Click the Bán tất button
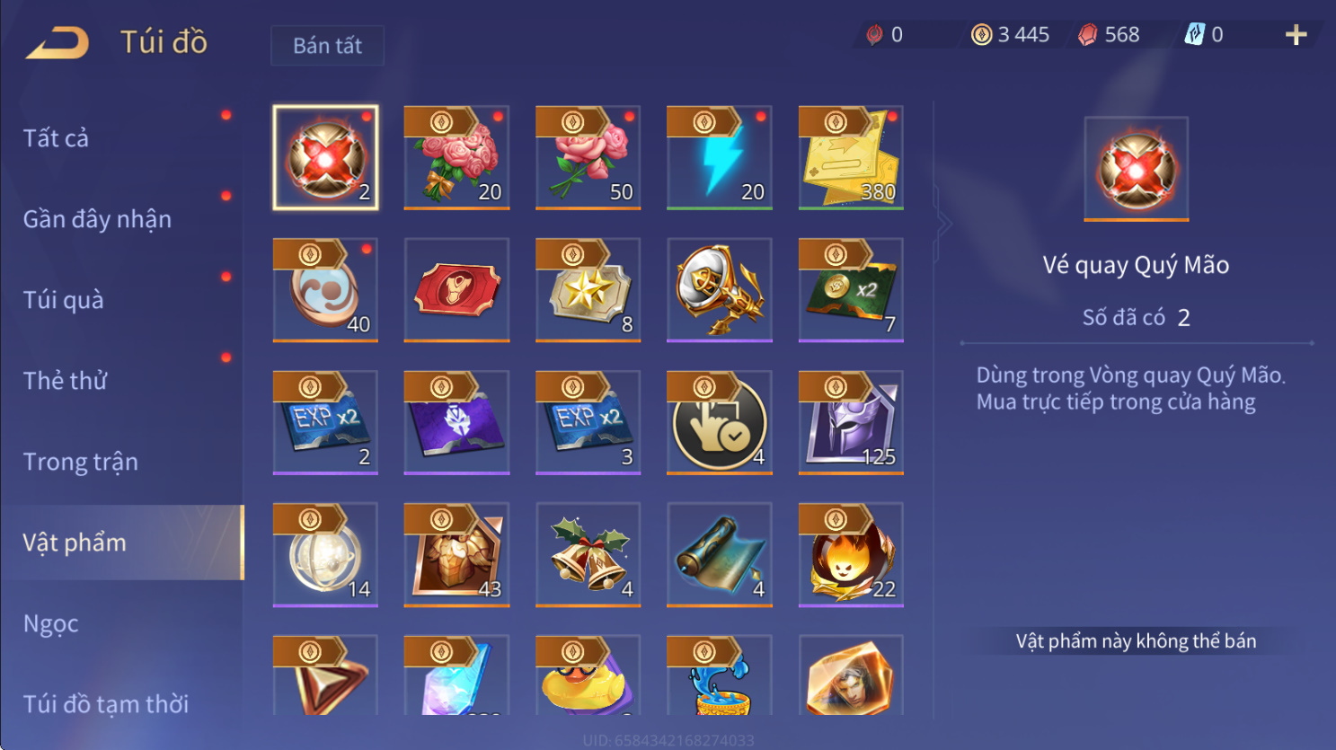Screen dimensions: 1336x750 [x=328, y=46]
